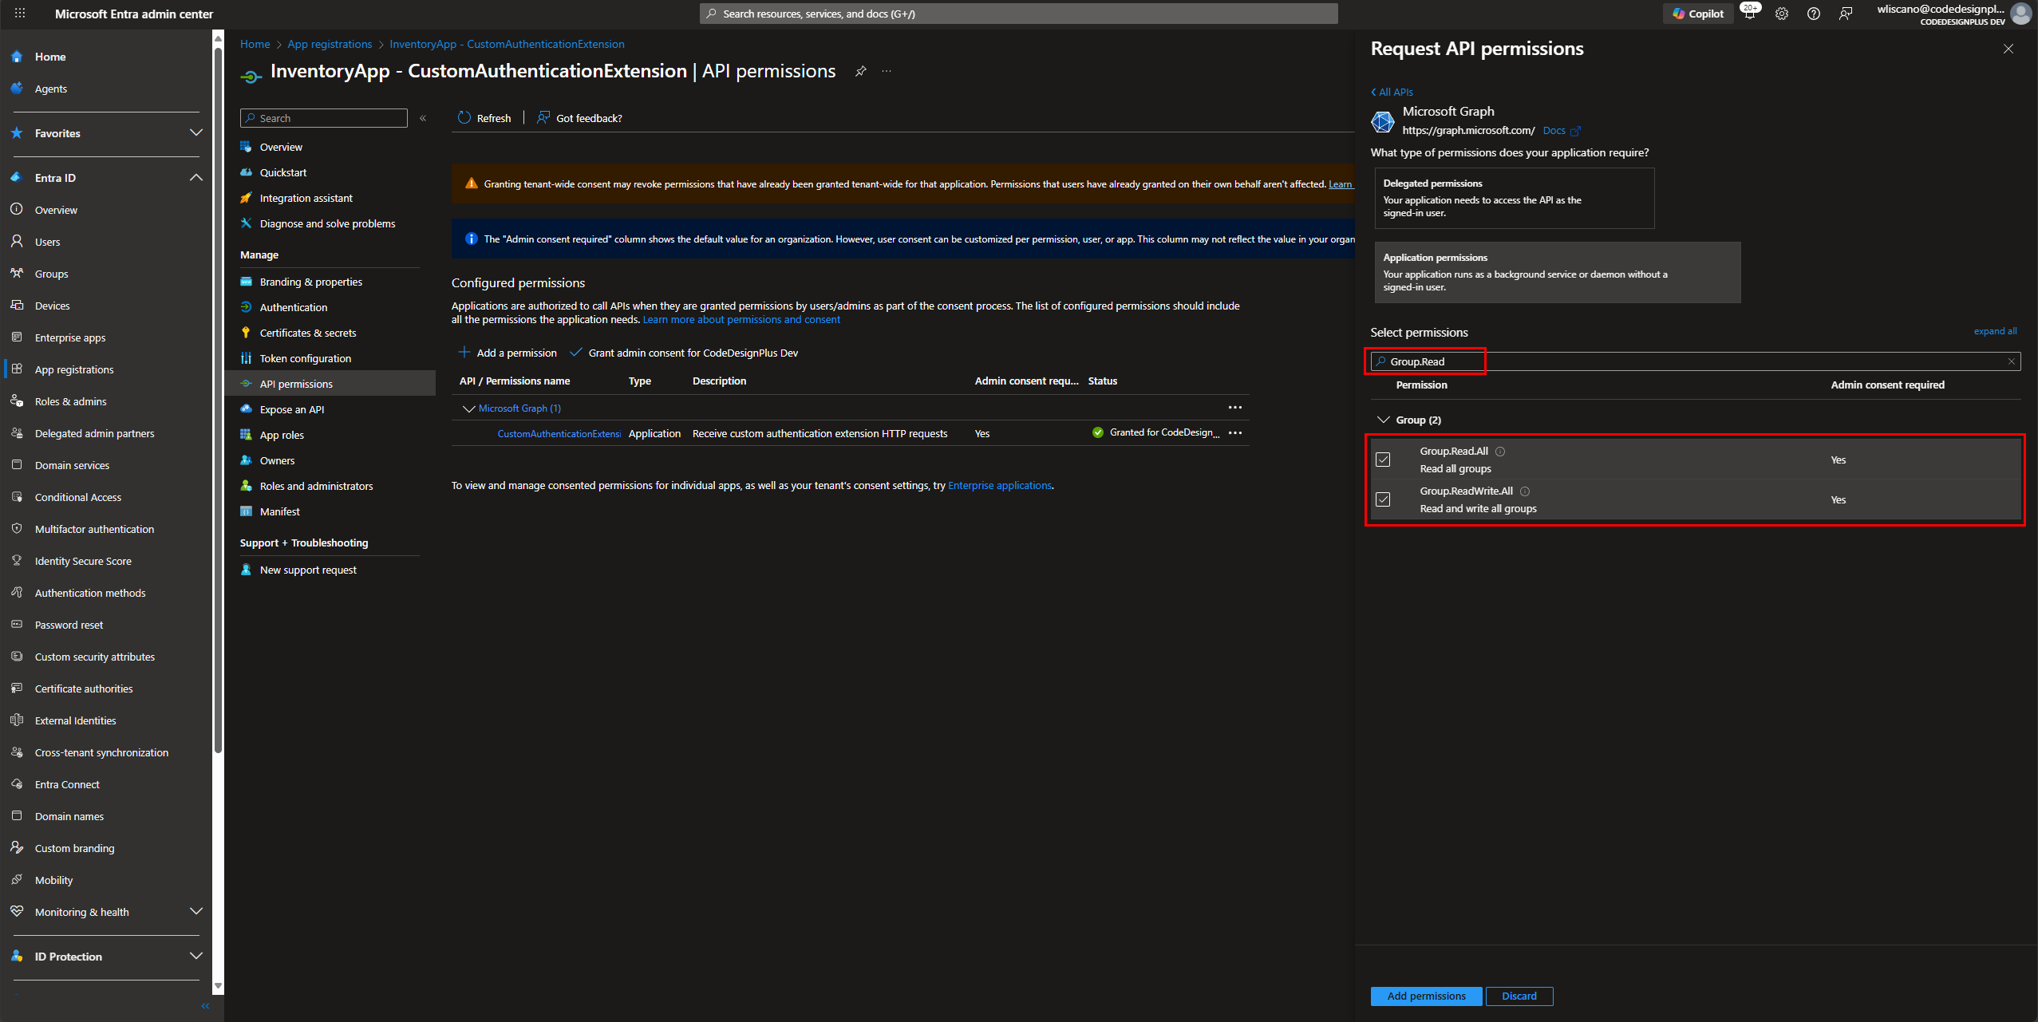The width and height of the screenshot is (2038, 1022).
Task: Click expand all in Select permissions
Action: 1995,331
